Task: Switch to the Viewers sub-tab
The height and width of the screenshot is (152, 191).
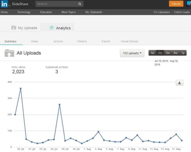Action: (x=82, y=41)
